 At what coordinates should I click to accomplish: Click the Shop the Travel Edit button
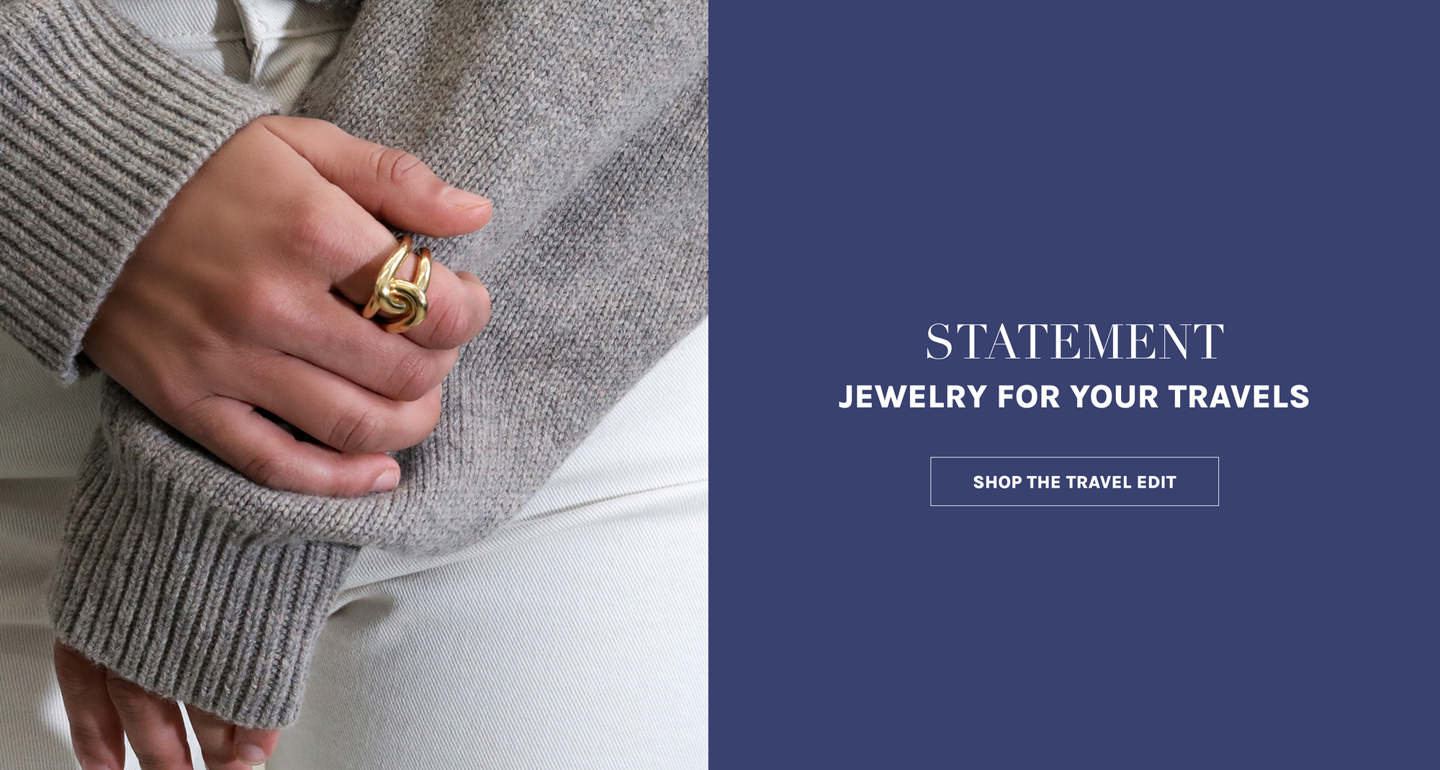pyautogui.click(x=1074, y=481)
